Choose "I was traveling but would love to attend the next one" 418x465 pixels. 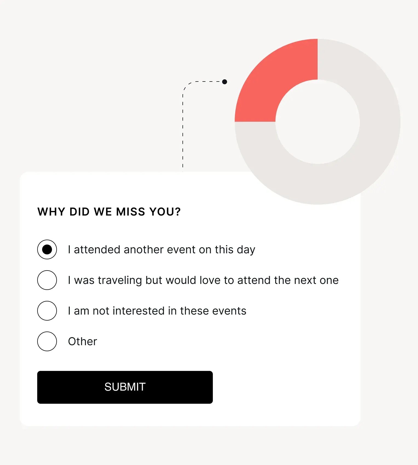point(47,280)
